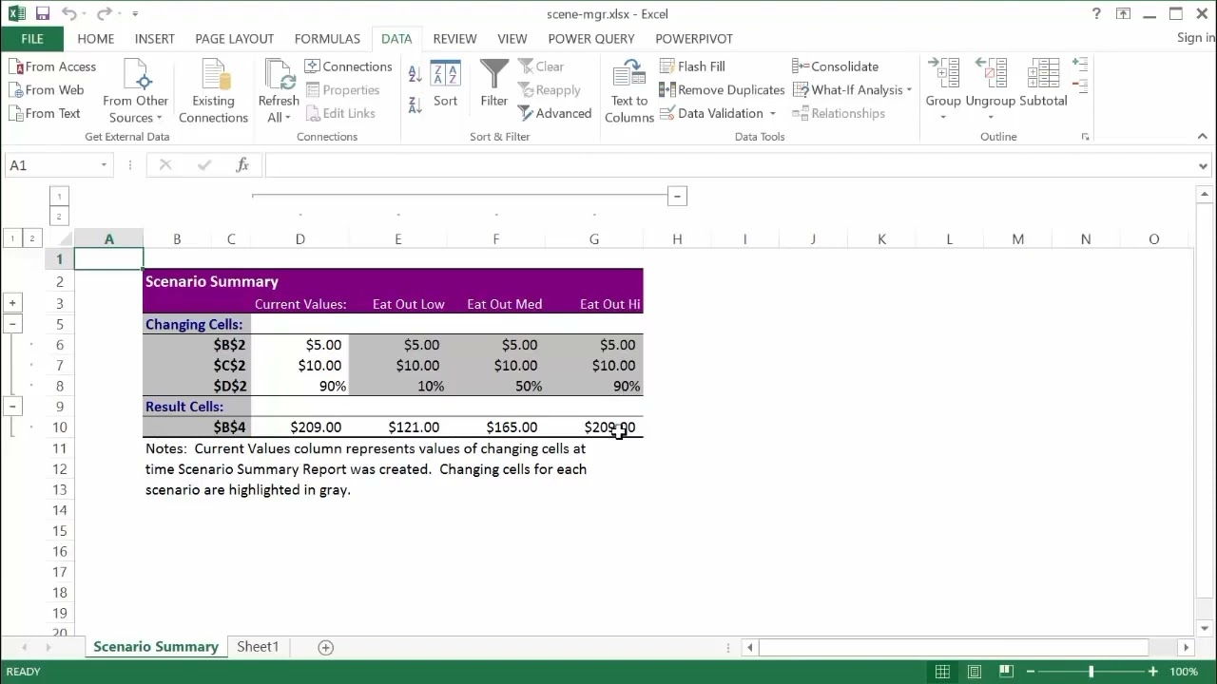
Task: Click the Undo arrow icon
Action: (68, 14)
